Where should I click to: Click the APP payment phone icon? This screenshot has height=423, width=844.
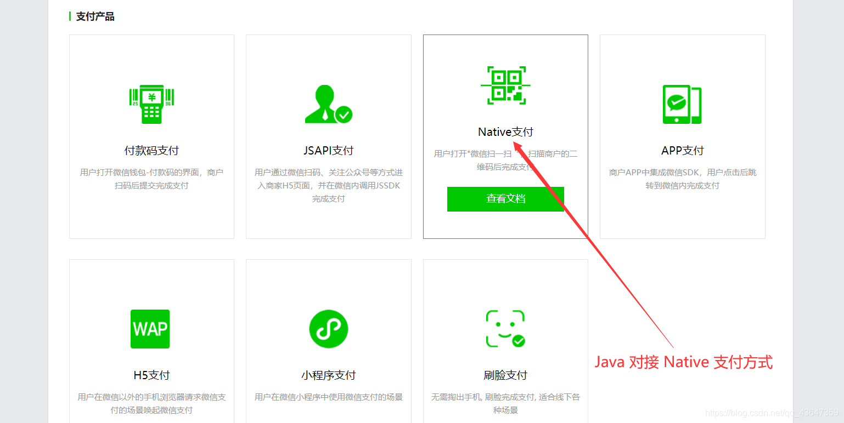pyautogui.click(x=682, y=104)
